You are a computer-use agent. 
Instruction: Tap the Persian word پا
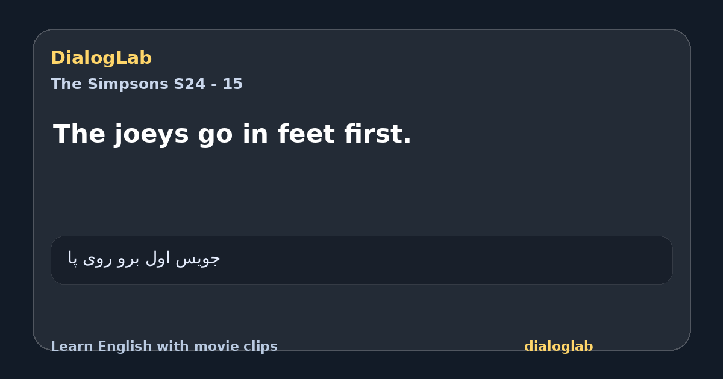pyautogui.click(x=73, y=259)
